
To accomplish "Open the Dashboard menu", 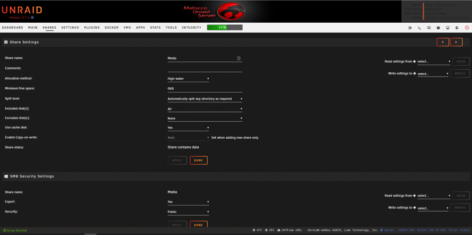I will point(12,28).
